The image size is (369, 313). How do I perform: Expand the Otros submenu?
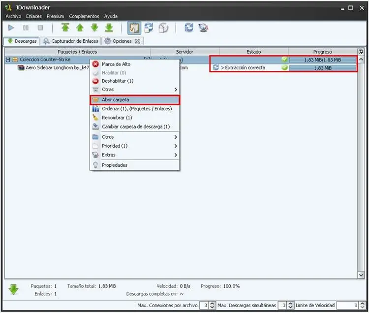coord(135,137)
